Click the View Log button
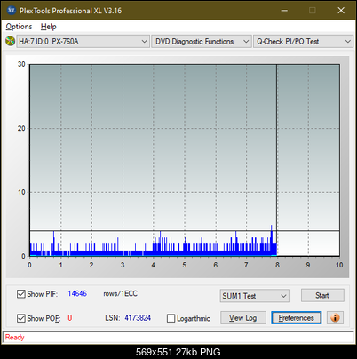 click(243, 318)
